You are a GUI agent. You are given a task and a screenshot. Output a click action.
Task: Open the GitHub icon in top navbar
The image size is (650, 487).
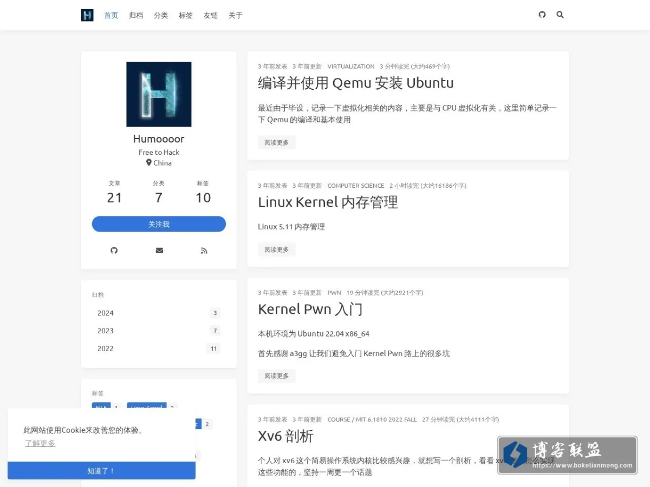pos(542,15)
